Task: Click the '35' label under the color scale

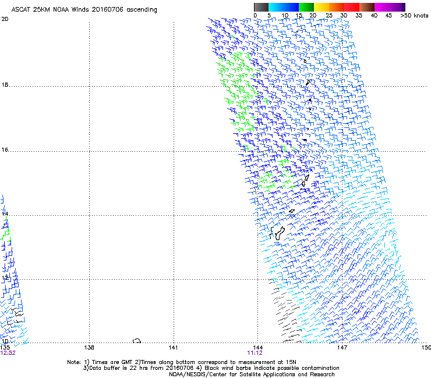Action: (x=359, y=16)
